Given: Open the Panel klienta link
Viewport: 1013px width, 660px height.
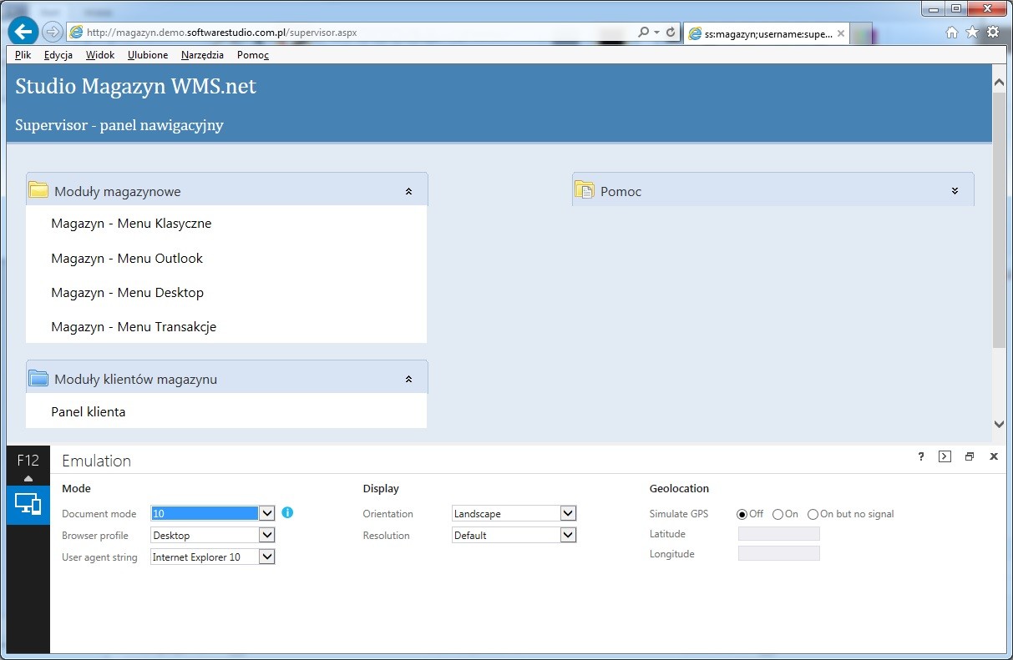Looking at the screenshot, I should 89,412.
